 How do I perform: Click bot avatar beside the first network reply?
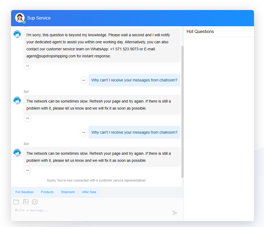tap(17, 100)
